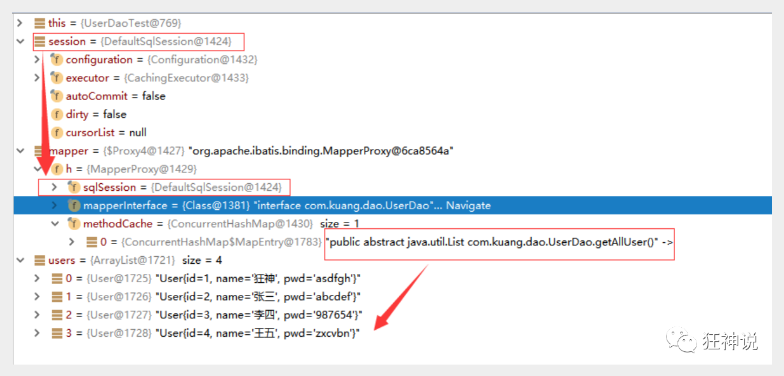Click the field icon next to dirty

tap(56, 114)
